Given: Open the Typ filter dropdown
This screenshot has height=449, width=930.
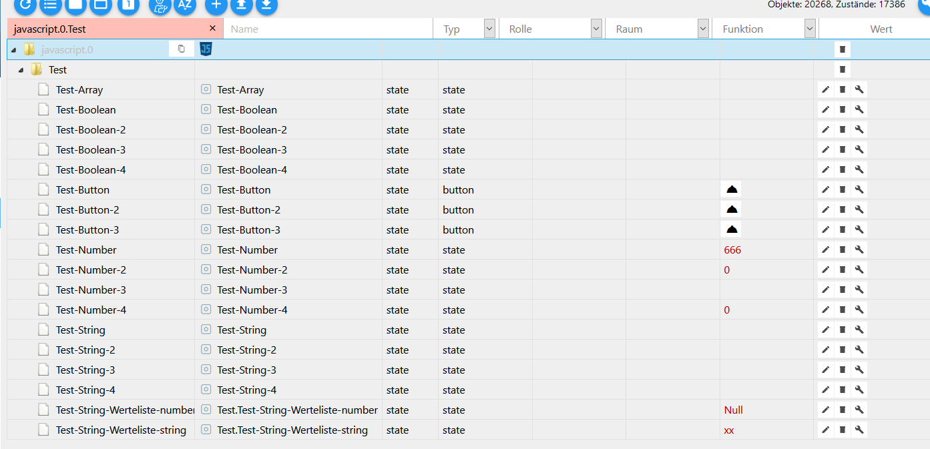Looking at the screenshot, I should pyautogui.click(x=489, y=29).
